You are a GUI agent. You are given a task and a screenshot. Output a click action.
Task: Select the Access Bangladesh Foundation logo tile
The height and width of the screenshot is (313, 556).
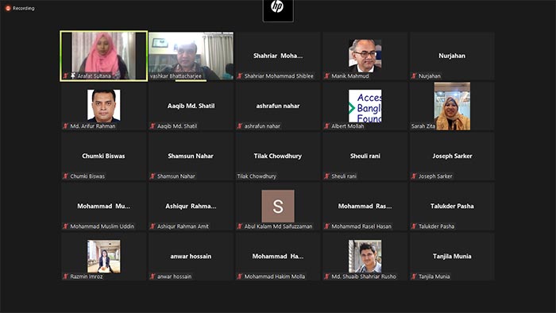pyautogui.click(x=365, y=106)
